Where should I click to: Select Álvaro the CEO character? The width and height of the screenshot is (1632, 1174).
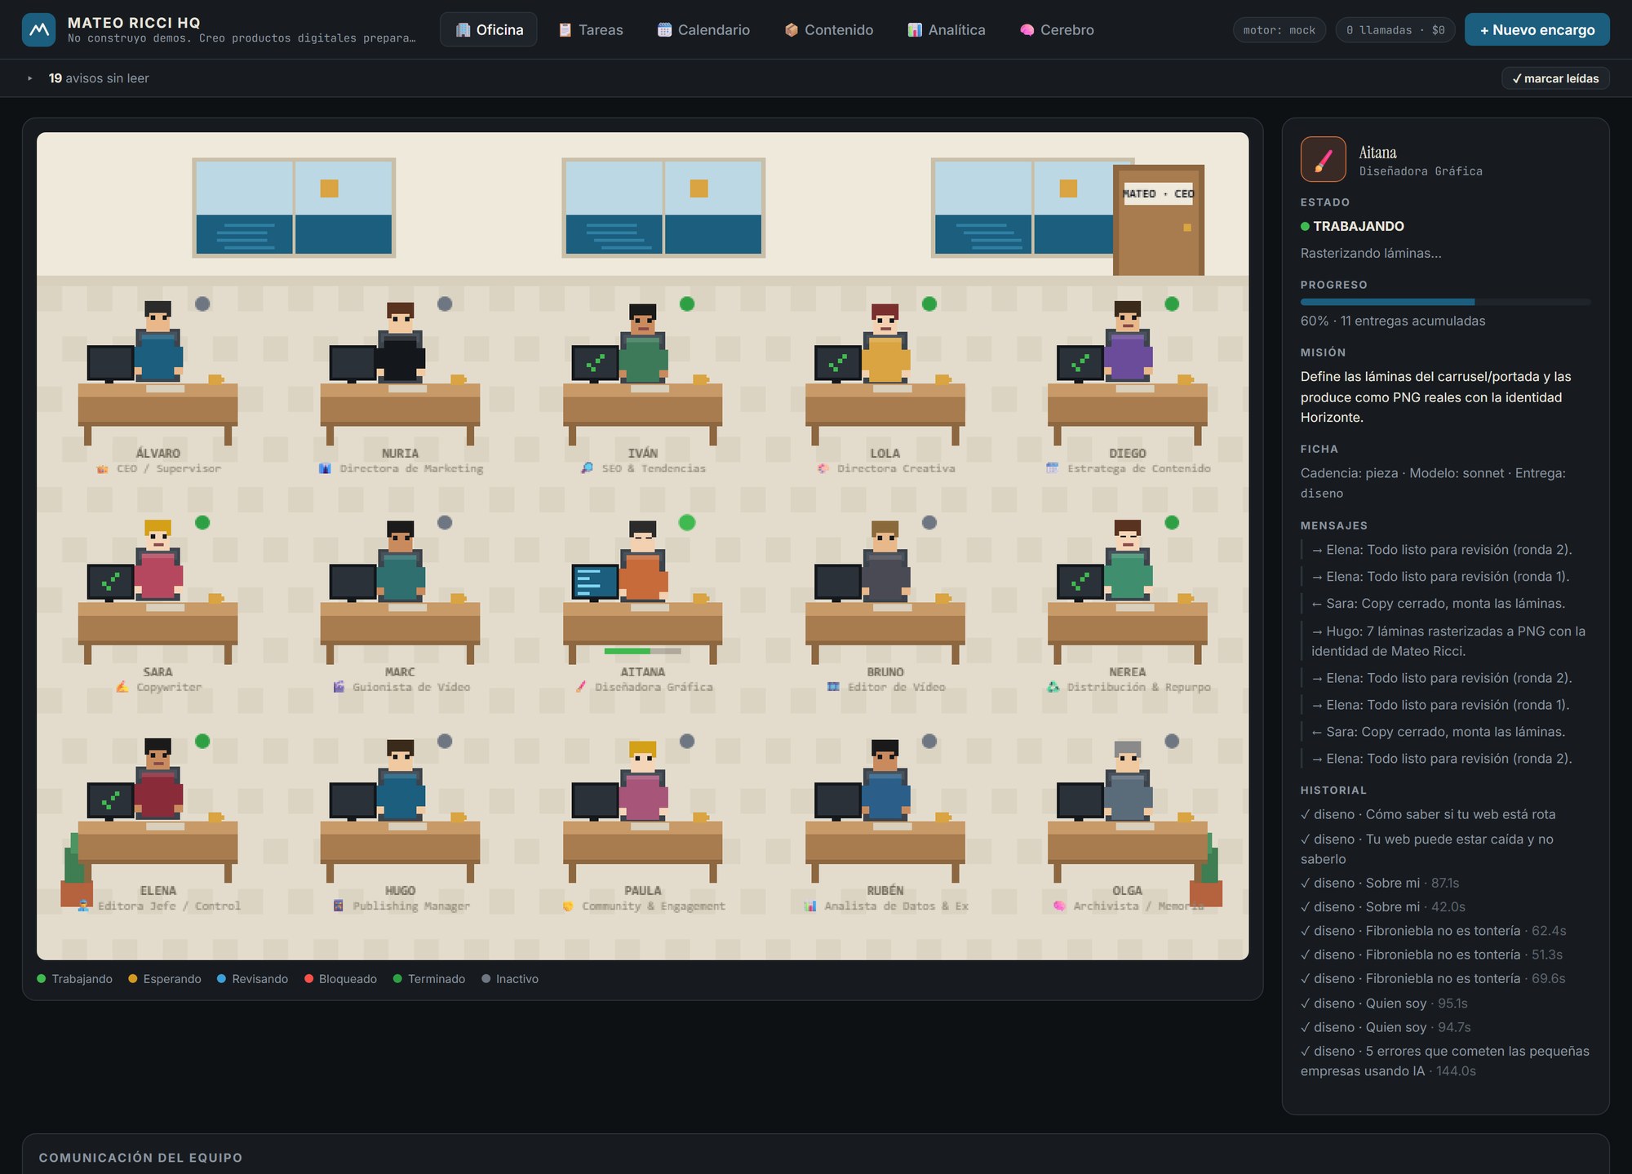click(158, 341)
